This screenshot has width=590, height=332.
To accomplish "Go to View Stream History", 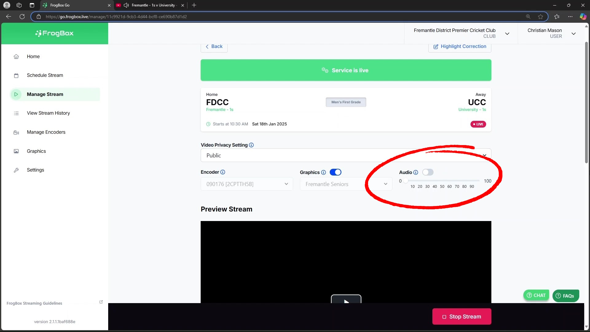I will pos(48,113).
